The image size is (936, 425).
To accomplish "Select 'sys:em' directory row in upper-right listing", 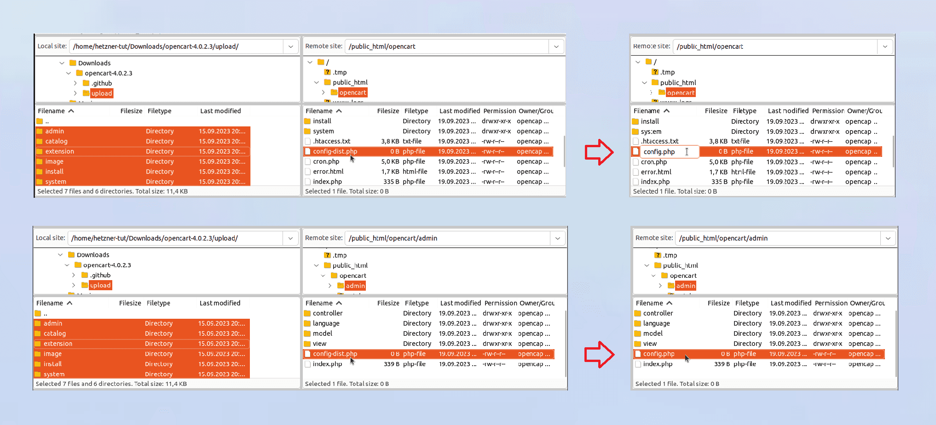I will point(757,132).
